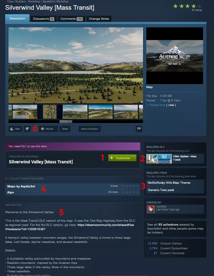Open the No-DLC version steamcommunity link

(70, 227)
